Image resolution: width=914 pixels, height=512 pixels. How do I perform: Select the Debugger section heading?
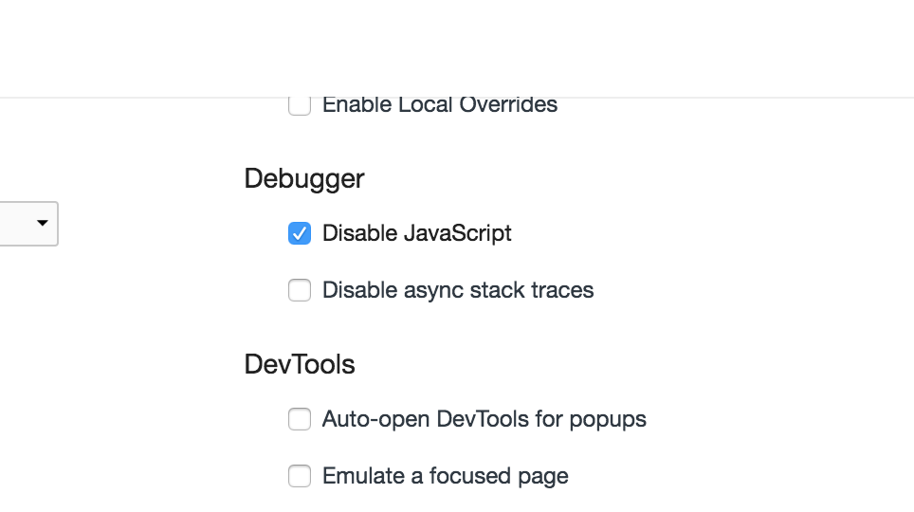click(x=304, y=178)
